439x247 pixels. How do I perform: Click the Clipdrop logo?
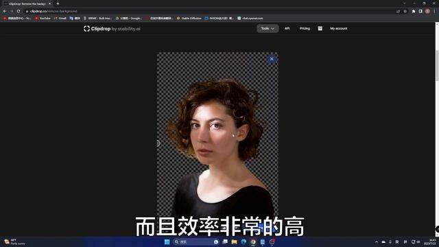coord(112,29)
